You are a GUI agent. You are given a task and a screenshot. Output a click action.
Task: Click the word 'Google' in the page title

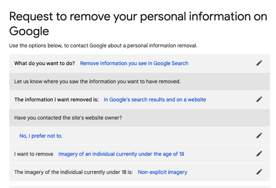(29, 31)
